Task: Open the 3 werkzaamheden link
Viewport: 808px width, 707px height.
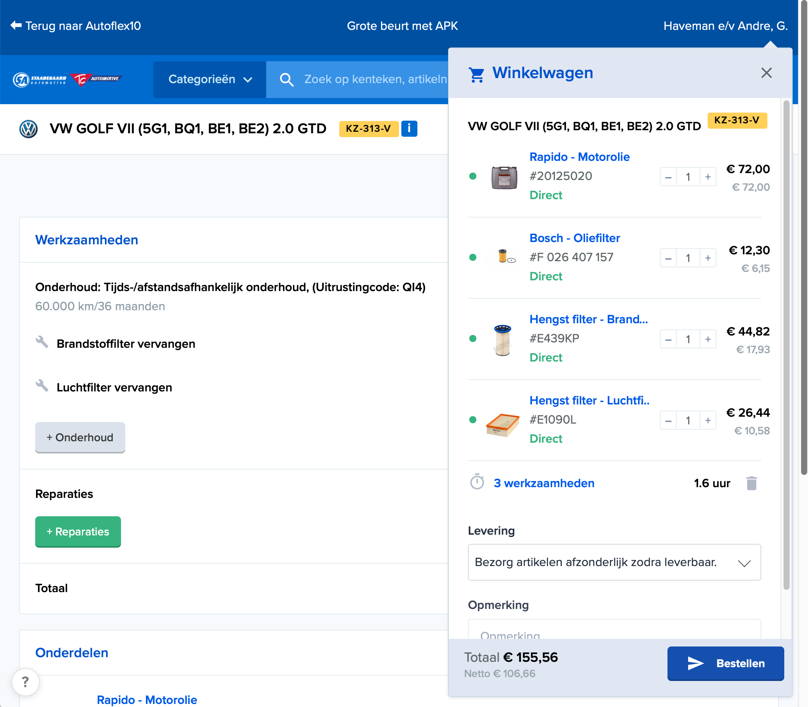Action: tap(544, 483)
